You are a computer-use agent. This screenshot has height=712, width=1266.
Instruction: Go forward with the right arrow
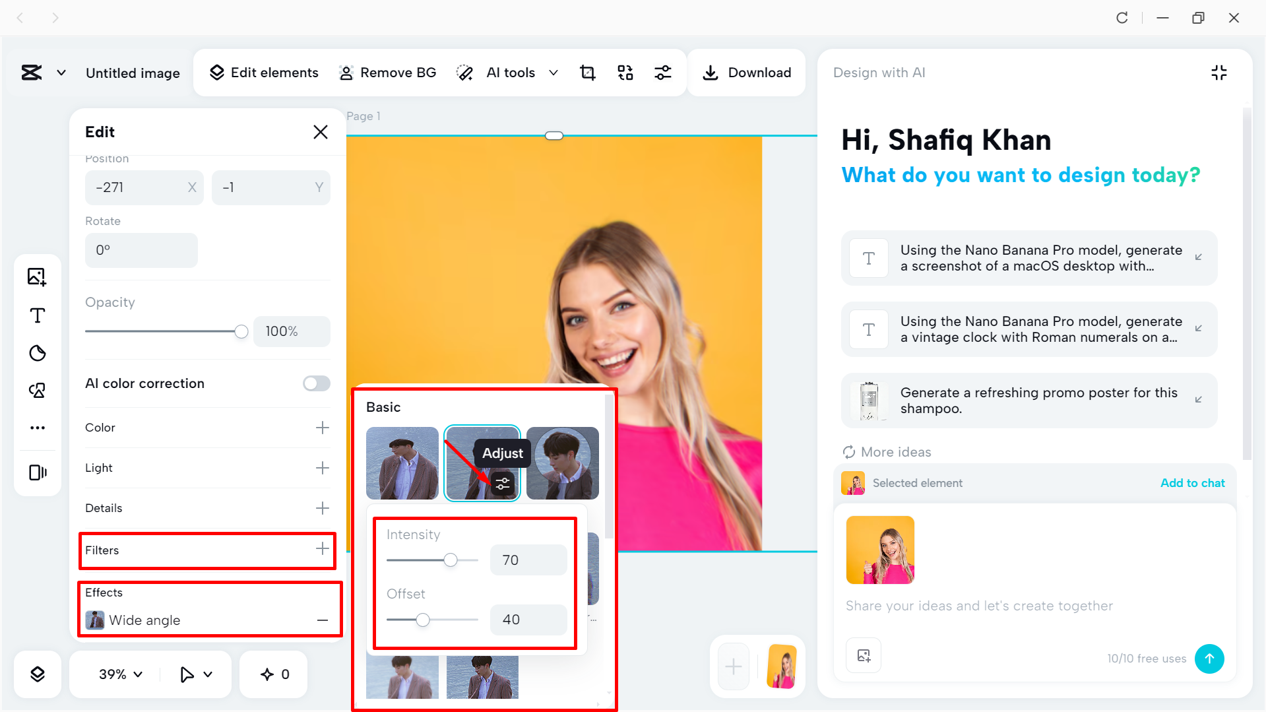click(x=55, y=18)
